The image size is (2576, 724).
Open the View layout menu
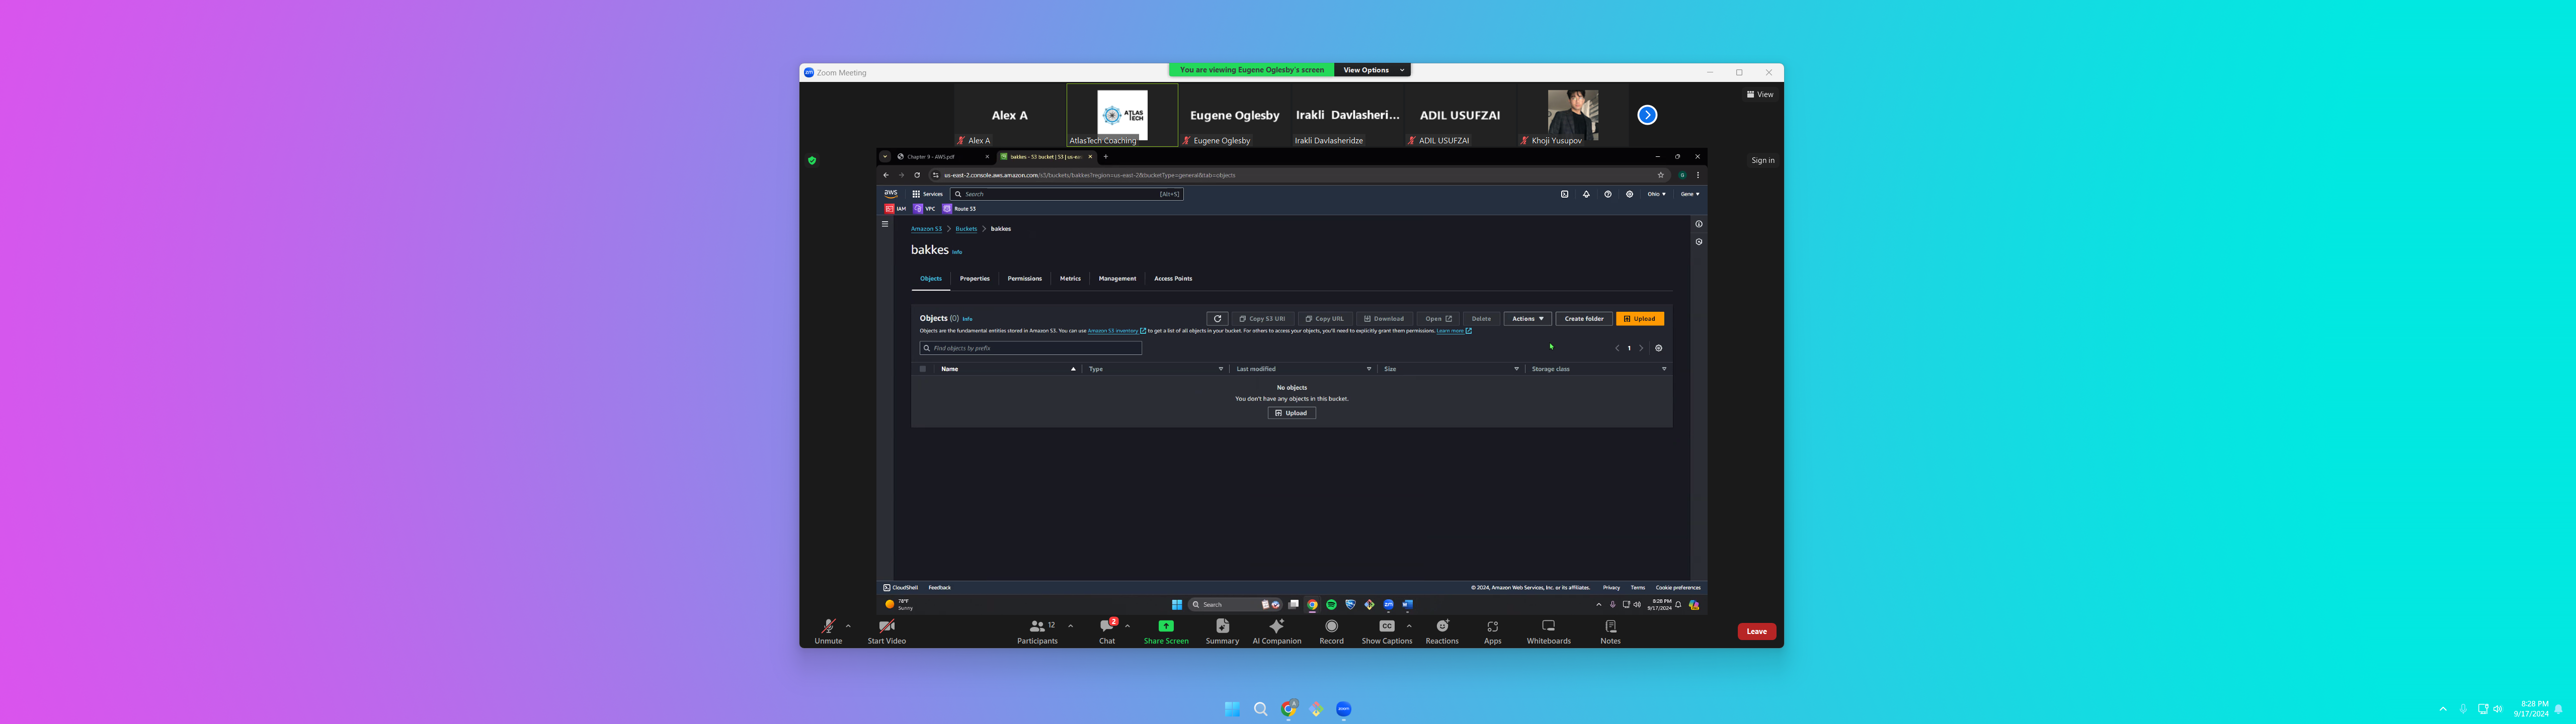click(x=1760, y=94)
